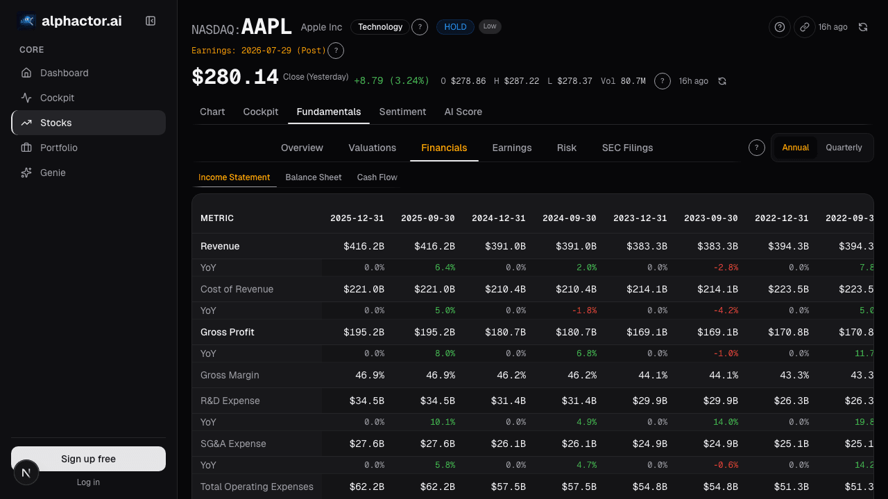Viewport: 888px width, 499px height.
Task: Open help icon beside Annual toggle
Action: 757,148
